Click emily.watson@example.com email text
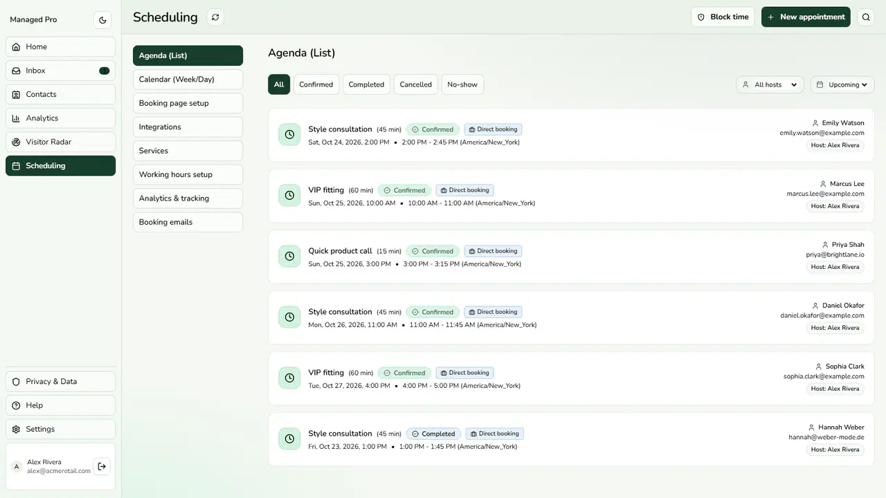This screenshot has height=498, width=886. [822, 133]
